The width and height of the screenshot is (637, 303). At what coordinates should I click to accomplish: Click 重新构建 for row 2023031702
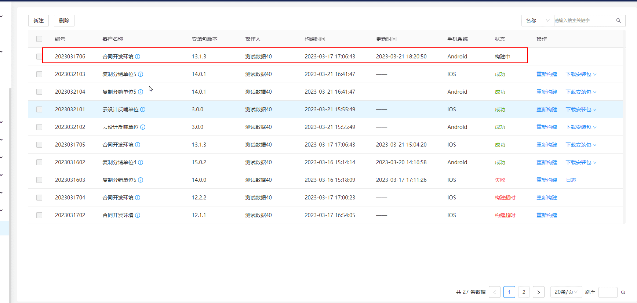547,215
